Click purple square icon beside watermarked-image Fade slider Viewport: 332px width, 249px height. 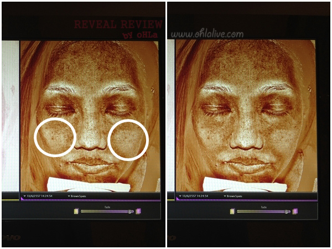coord(295,211)
